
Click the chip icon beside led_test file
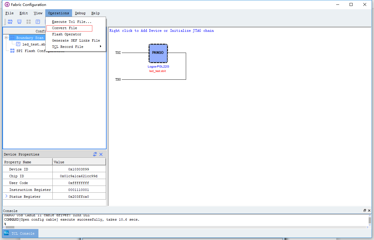(x=18, y=44)
